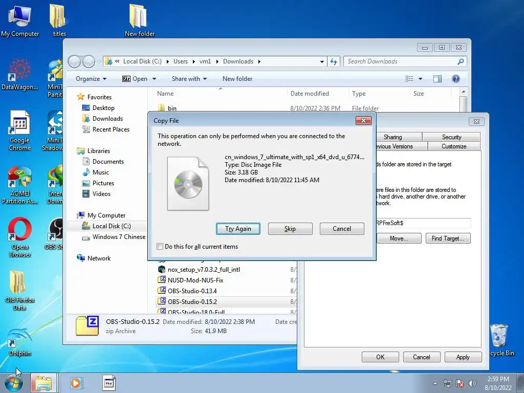
Task: Open address bar history dropdown arrow
Action: [x=322, y=61]
